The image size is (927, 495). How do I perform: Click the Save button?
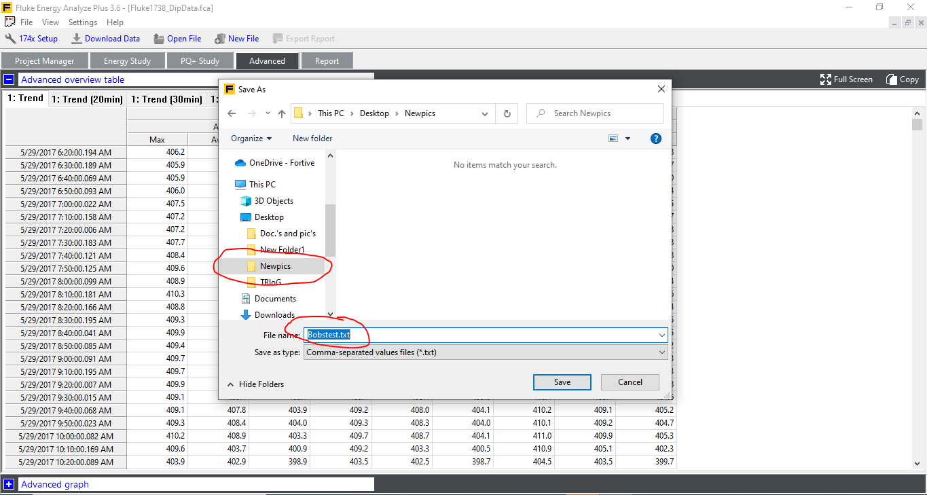click(562, 382)
